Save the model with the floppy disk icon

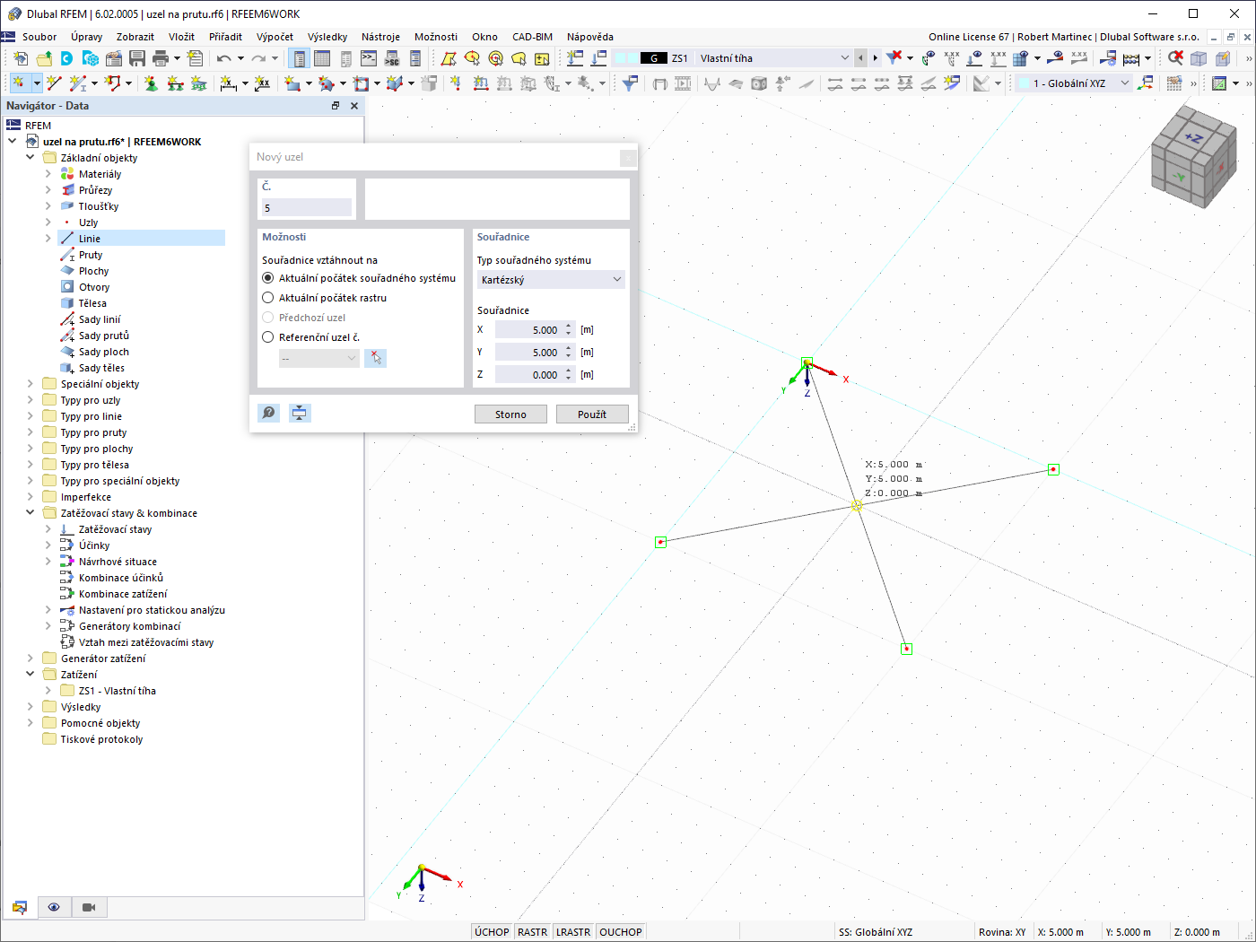point(137,58)
